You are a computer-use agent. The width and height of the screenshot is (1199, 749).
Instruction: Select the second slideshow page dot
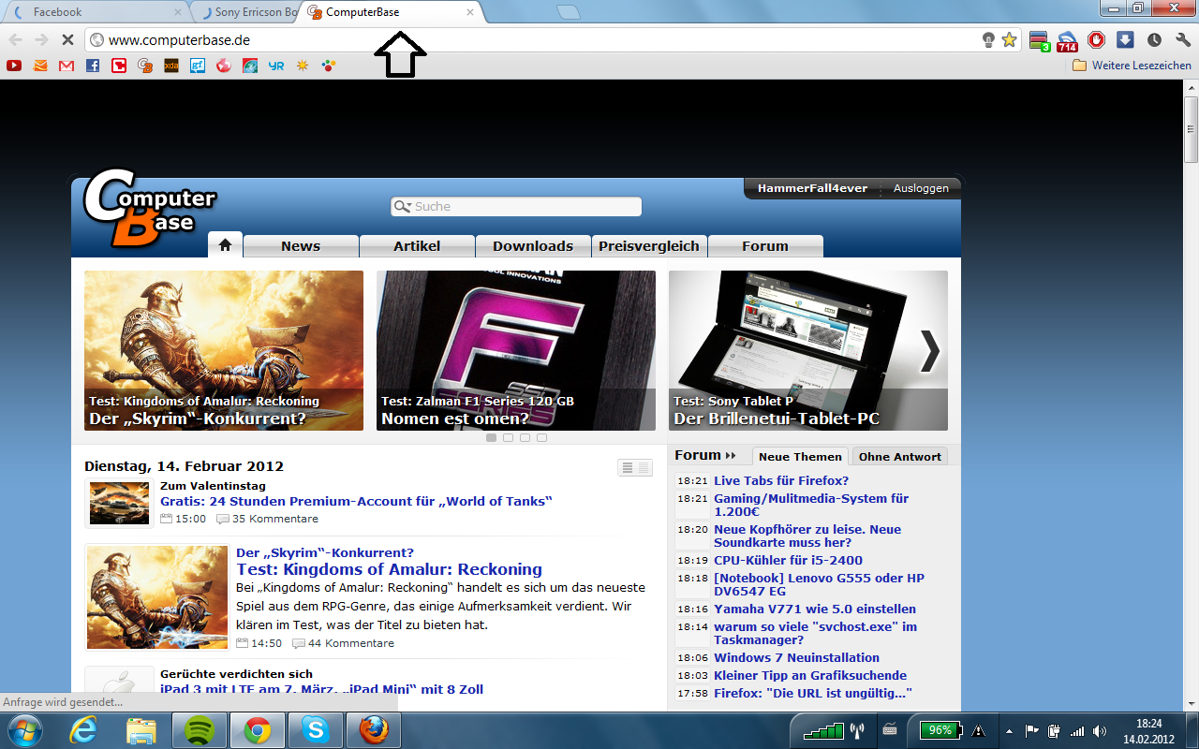pyautogui.click(x=509, y=437)
